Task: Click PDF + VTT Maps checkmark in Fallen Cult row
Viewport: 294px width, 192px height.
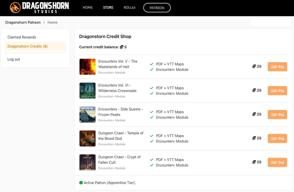Action: point(152,160)
